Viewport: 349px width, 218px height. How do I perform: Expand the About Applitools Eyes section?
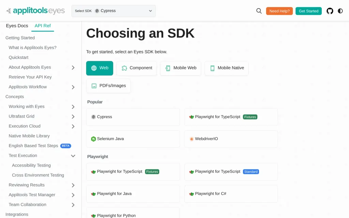point(73,67)
